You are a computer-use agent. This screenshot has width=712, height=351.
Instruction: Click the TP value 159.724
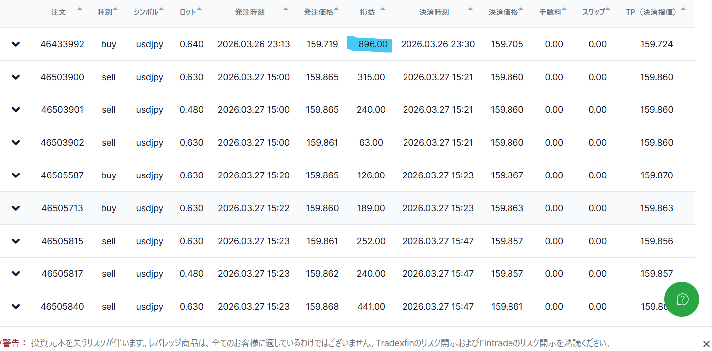[x=657, y=44]
